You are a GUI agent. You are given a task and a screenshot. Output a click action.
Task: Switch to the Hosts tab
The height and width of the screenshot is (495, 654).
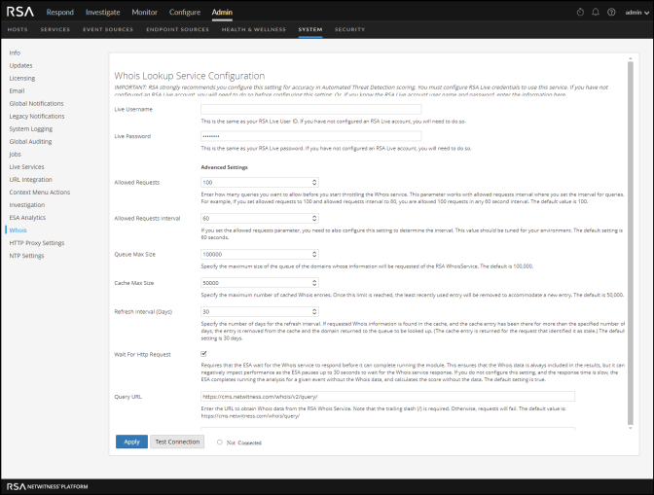[x=18, y=29]
